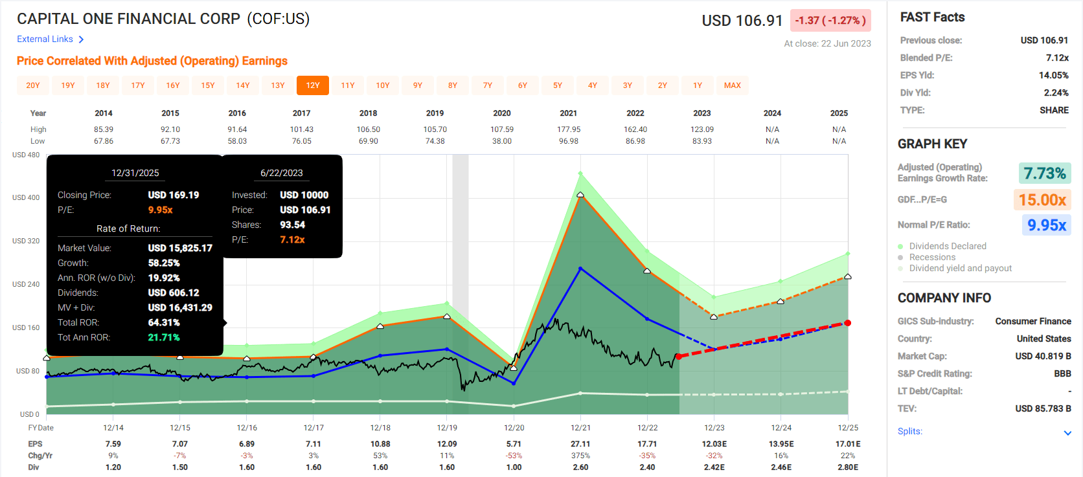Click the 12/20 FY date axis label
This screenshot has width=1083, height=477.
(x=514, y=428)
